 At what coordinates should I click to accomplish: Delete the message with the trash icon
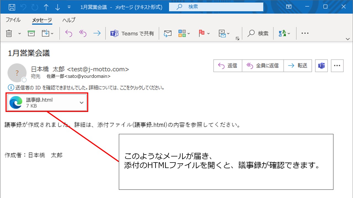(x=9, y=34)
